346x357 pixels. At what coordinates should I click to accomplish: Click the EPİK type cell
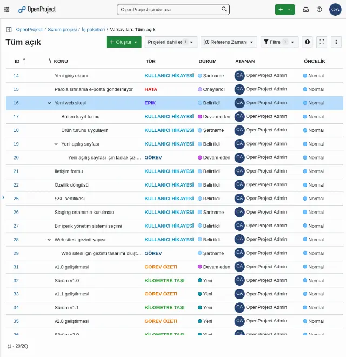coord(150,103)
